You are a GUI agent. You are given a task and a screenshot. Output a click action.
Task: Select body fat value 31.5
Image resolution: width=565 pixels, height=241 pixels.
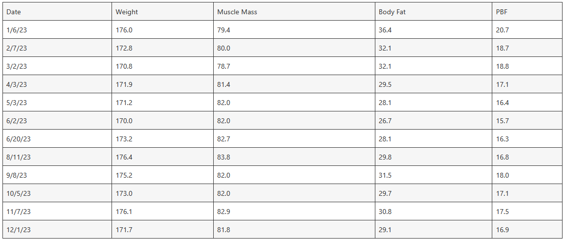coord(385,175)
